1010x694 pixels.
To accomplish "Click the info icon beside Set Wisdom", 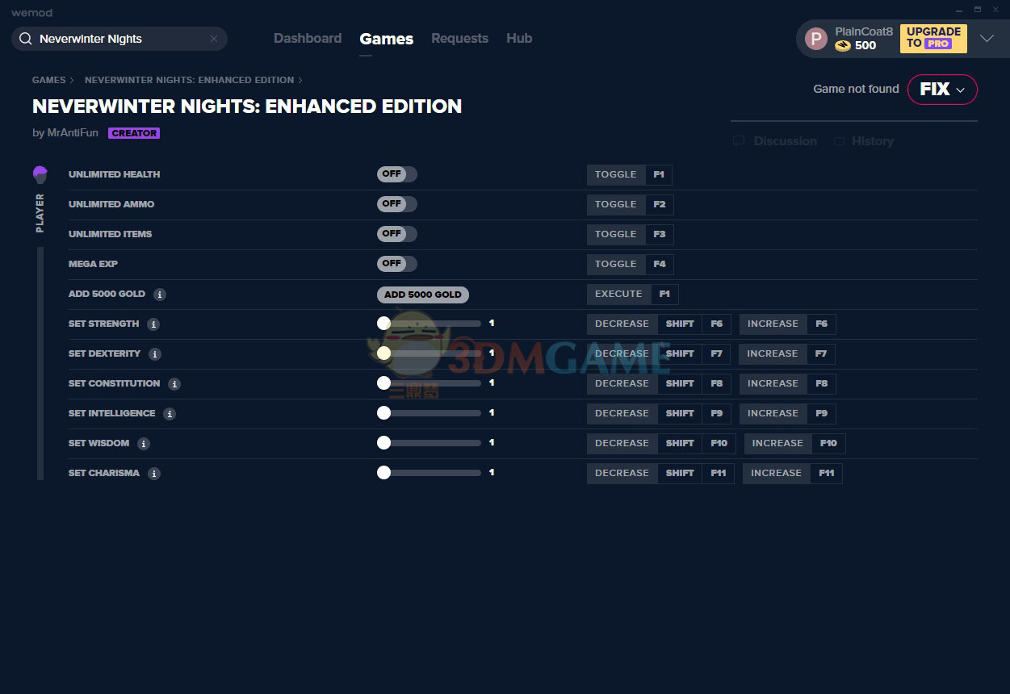I will click(x=144, y=444).
